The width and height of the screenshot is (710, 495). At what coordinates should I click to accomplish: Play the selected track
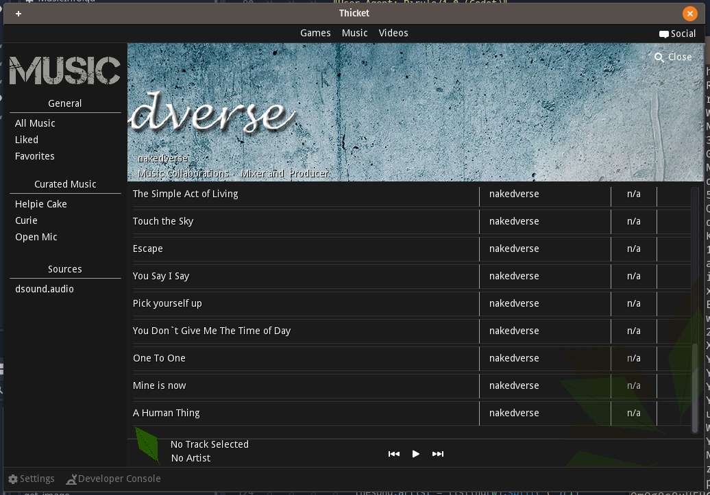coord(415,454)
